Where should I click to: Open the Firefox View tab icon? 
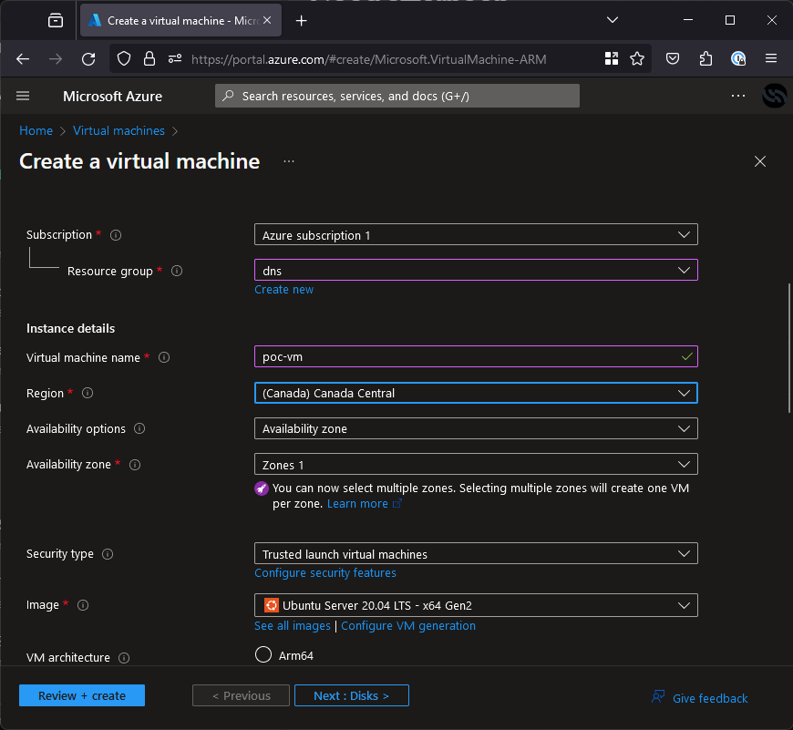56,21
